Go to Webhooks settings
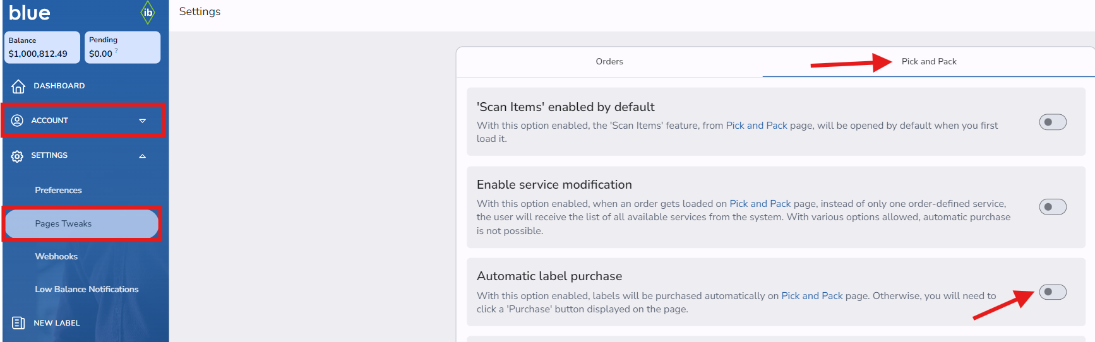This screenshot has height=342, width=1095. click(x=56, y=257)
